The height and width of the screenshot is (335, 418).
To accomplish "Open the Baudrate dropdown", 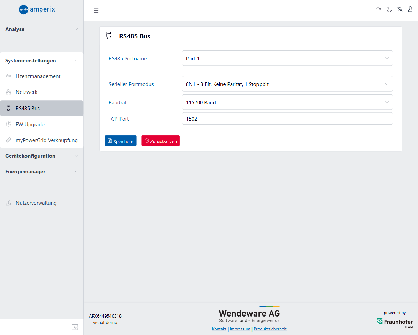I will pos(287,102).
